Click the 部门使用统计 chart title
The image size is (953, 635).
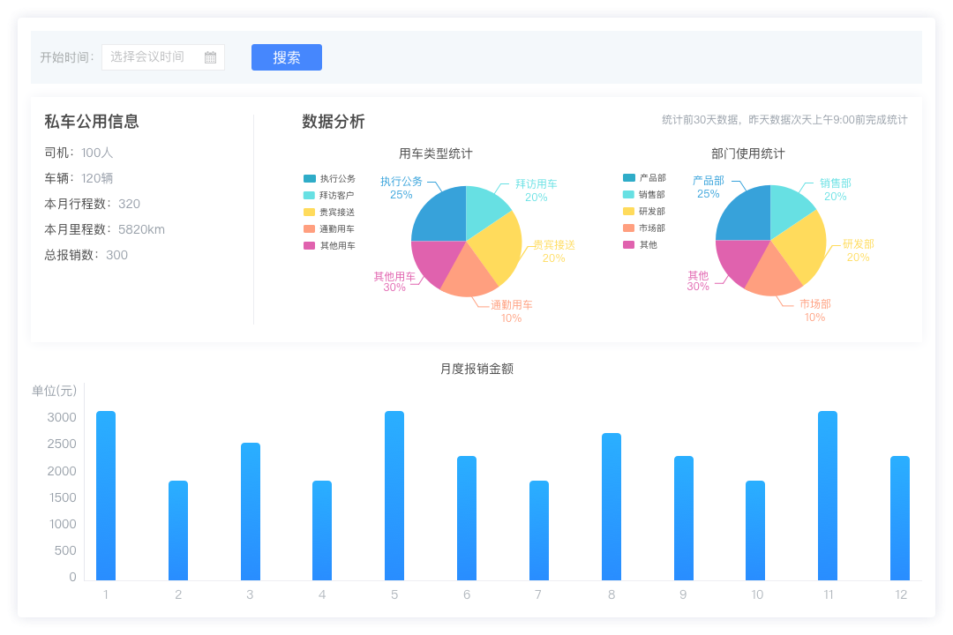coord(748,153)
